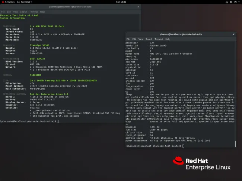Screen dimensions: 242x181
Task: Click the right terminal's title bar
Action: coord(179,34)
